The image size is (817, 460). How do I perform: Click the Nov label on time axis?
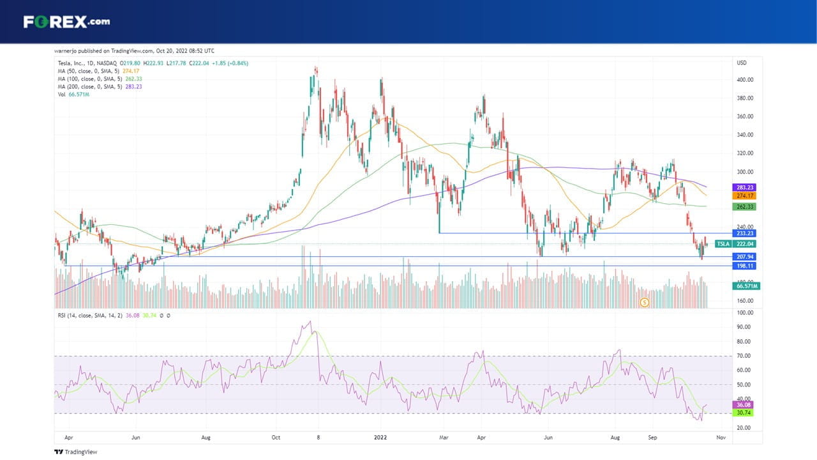(x=721, y=438)
